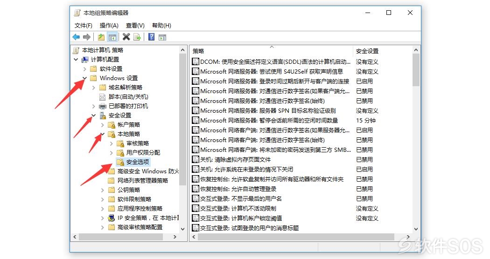Image resolution: width=490 pixels, height=259 pixels.
Task: Click policy list vertical scrollbar down arrow
Action: 416,229
